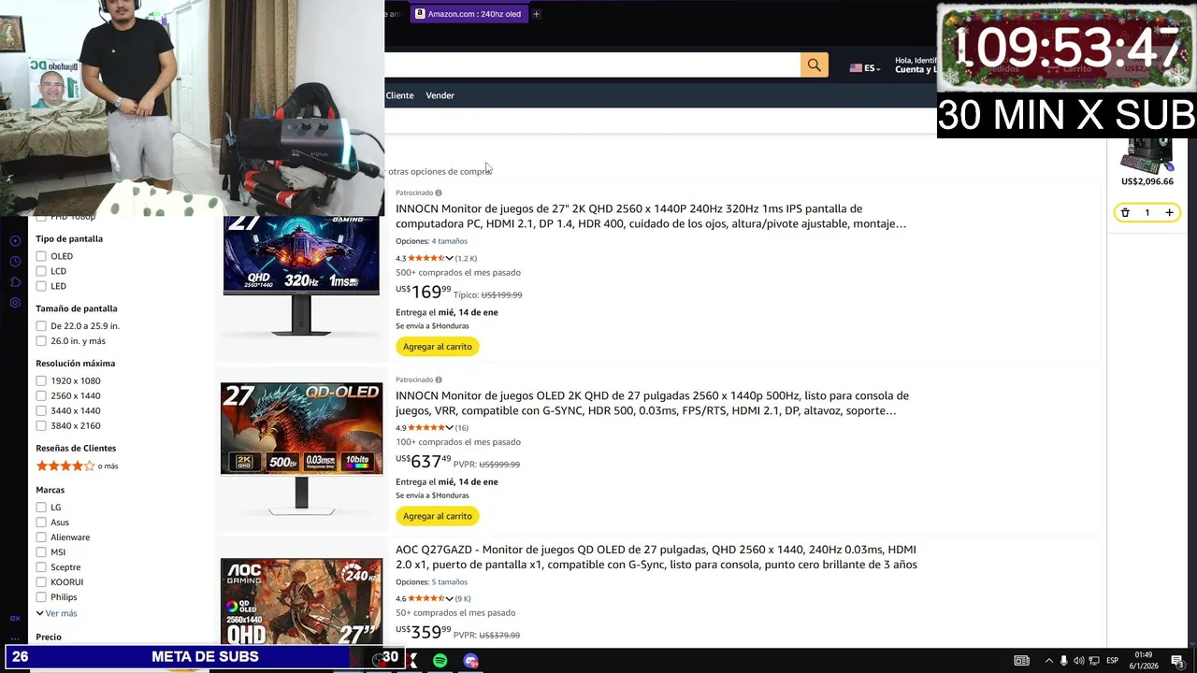Increase cart quantity with the plus icon
1197x673 pixels.
1169,213
